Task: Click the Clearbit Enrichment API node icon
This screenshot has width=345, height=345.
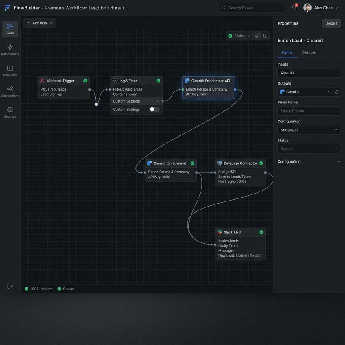Action: [187, 81]
